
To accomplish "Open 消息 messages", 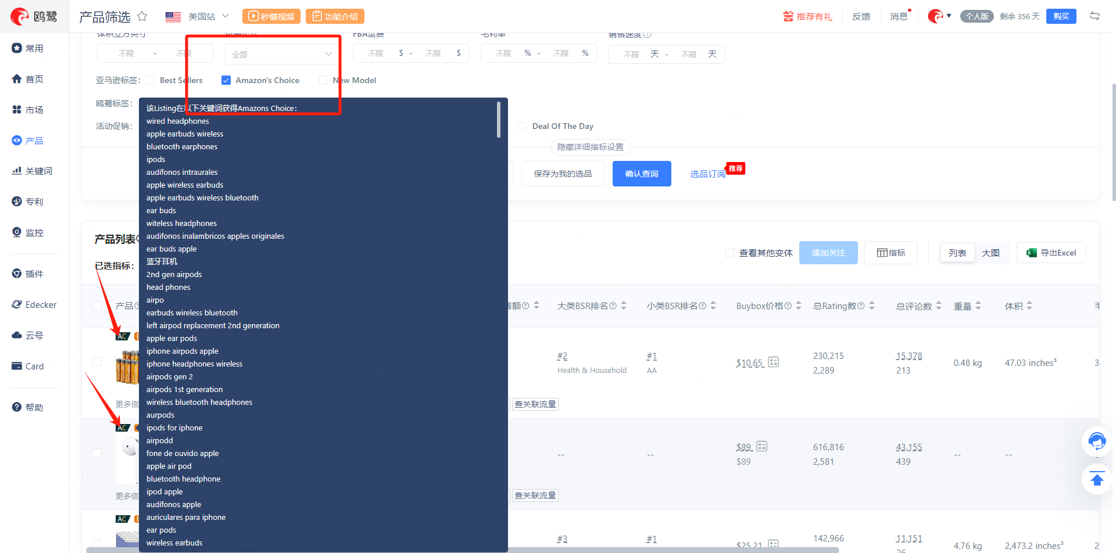I will (899, 16).
